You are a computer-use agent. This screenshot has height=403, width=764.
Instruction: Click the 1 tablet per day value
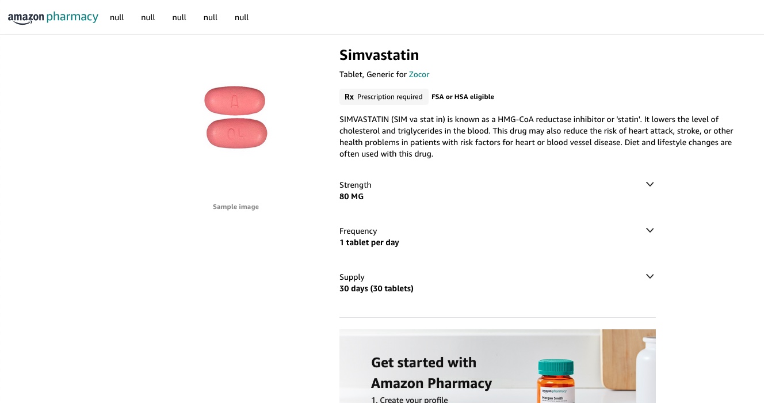pos(369,242)
